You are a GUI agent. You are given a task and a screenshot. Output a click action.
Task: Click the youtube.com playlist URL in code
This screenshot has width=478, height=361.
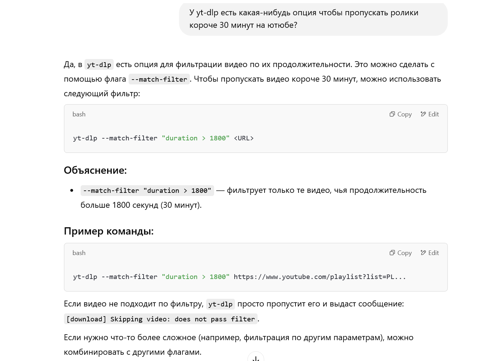320,277
